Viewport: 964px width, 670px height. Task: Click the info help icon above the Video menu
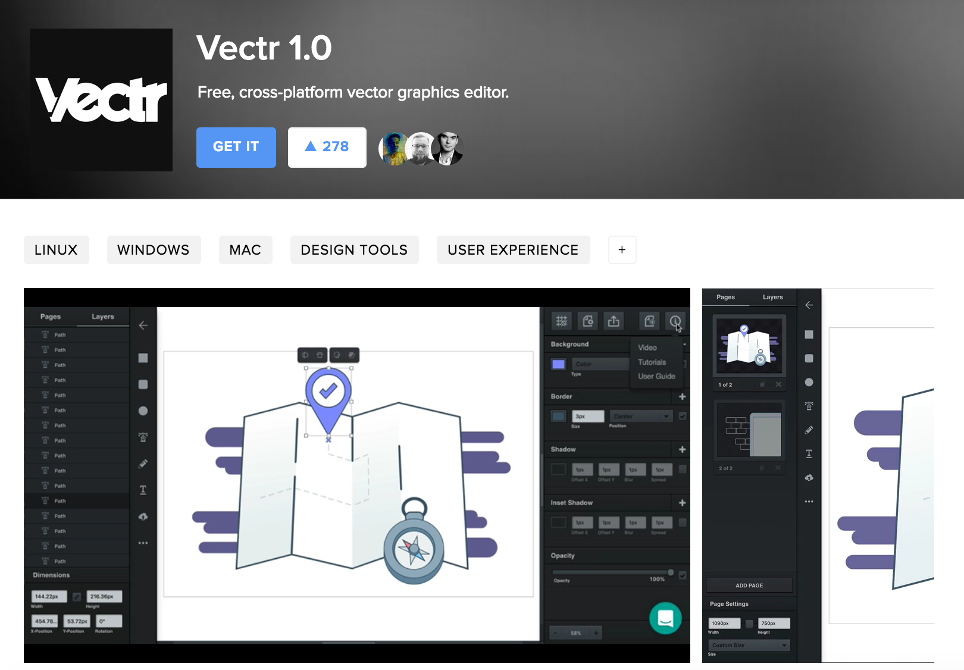[x=675, y=321]
